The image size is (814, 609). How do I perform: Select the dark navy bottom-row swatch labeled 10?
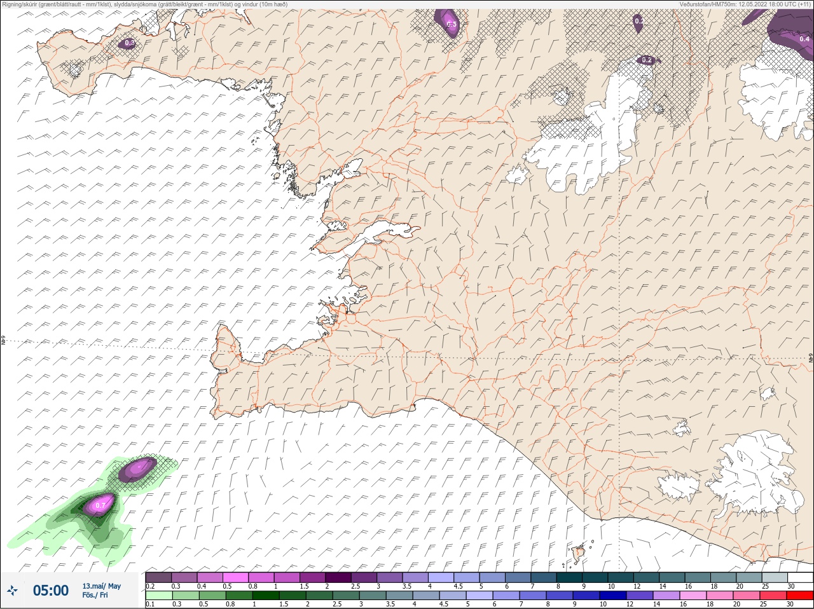[613, 595]
